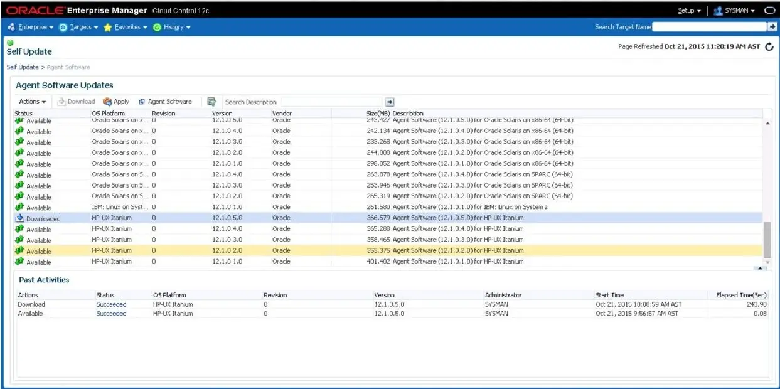This screenshot has height=389, width=780.
Task: Open the Targets menu
Action: point(78,27)
